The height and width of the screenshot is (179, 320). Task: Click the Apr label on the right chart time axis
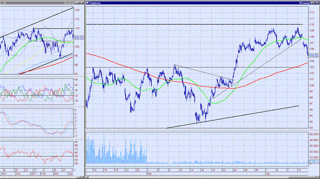pyautogui.click(x=268, y=174)
